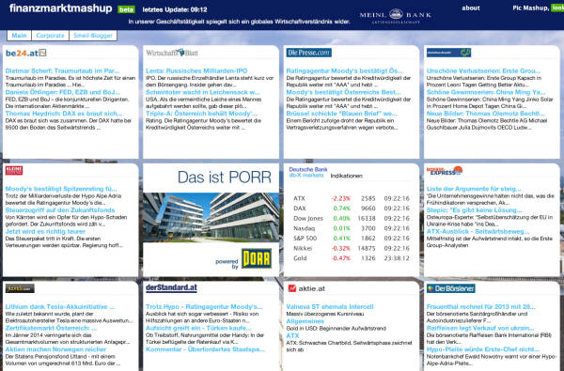564x371 pixels.
Task: Click the yellow PORR logo
Action: [x=256, y=258]
